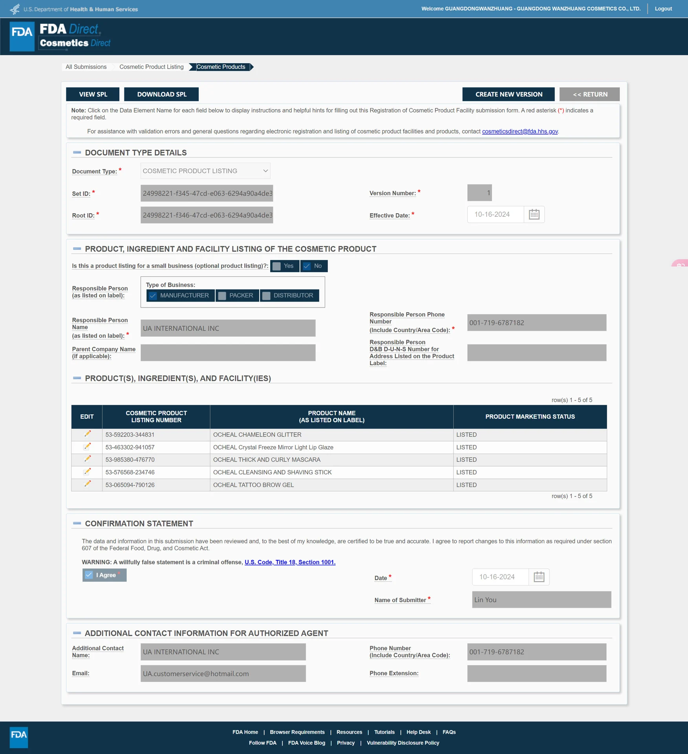This screenshot has height=754, width=688.
Task: Open the Resources footer link
Action: (x=349, y=732)
